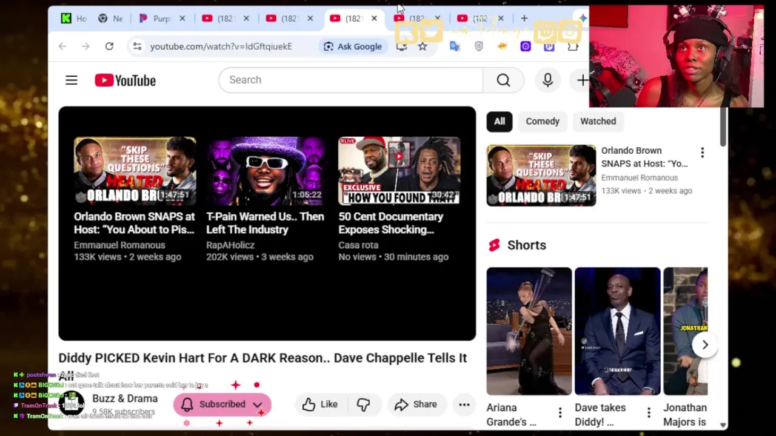The width and height of the screenshot is (776, 436).
Task: Open options for Orlando Brown sidebar video
Action: click(x=702, y=153)
